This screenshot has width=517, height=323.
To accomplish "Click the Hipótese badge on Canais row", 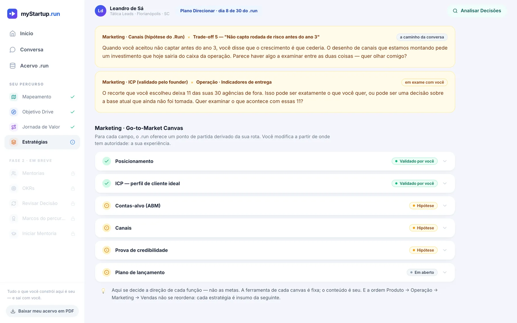I will click(423, 228).
